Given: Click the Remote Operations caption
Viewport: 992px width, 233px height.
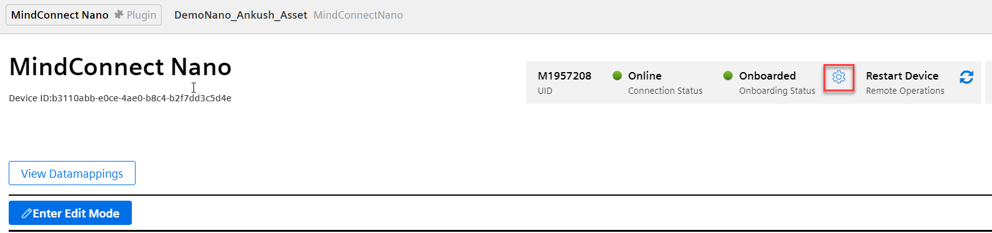Looking at the screenshot, I should (905, 91).
